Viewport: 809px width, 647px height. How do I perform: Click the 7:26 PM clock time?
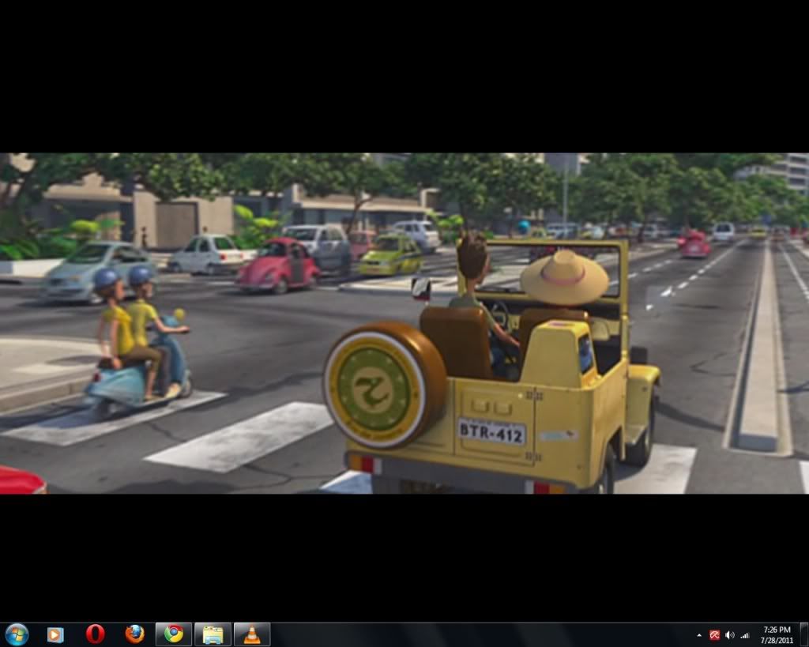click(x=777, y=630)
